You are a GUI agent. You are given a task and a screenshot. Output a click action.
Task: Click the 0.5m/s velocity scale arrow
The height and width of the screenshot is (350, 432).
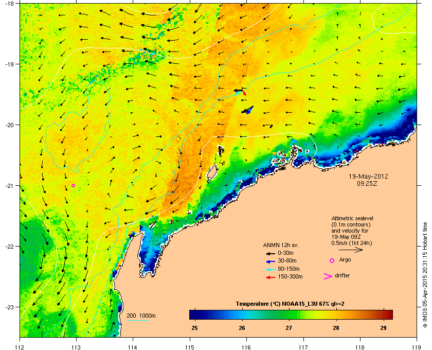point(351,250)
